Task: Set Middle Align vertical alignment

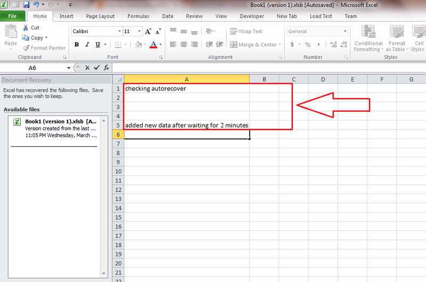Action: pyautogui.click(x=184, y=31)
